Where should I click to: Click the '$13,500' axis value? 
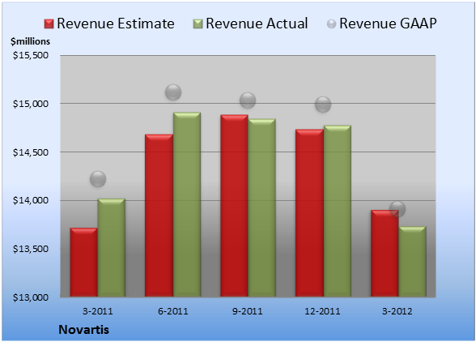coord(31,249)
